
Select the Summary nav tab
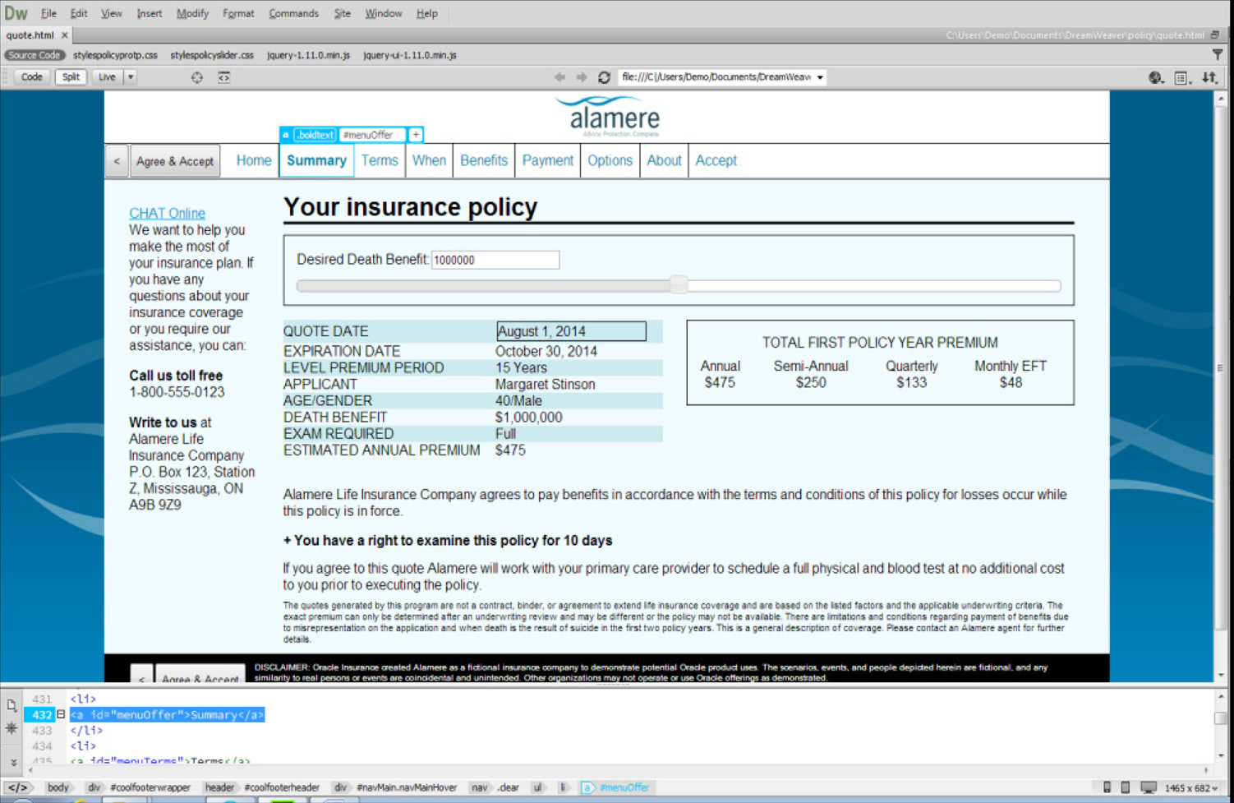pos(316,160)
